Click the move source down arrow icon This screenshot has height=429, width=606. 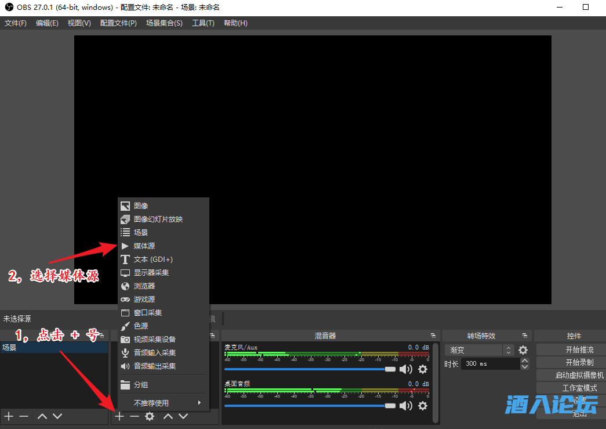pos(183,416)
